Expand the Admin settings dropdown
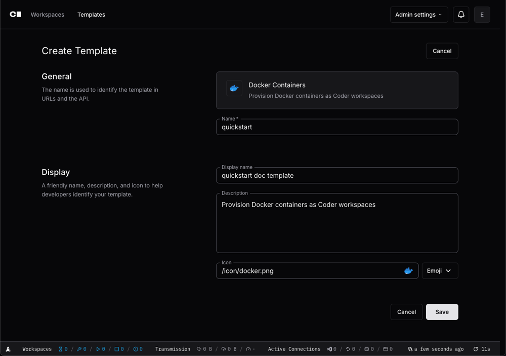The height and width of the screenshot is (356, 506). coord(418,15)
